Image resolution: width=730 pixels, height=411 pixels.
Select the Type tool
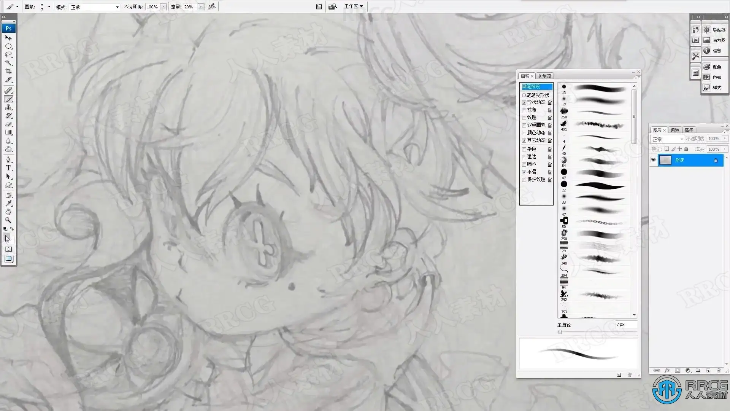click(8, 168)
